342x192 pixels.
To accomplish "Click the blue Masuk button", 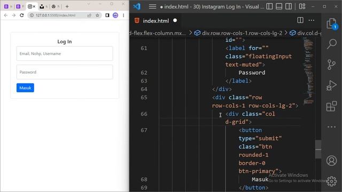I will click(x=25, y=87).
